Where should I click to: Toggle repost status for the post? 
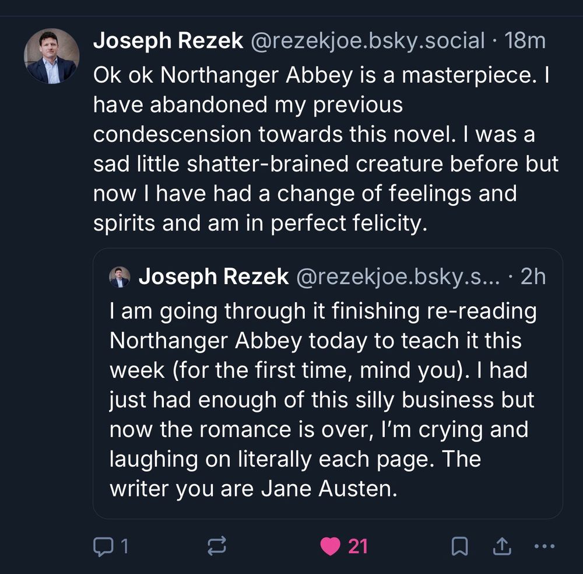click(217, 546)
